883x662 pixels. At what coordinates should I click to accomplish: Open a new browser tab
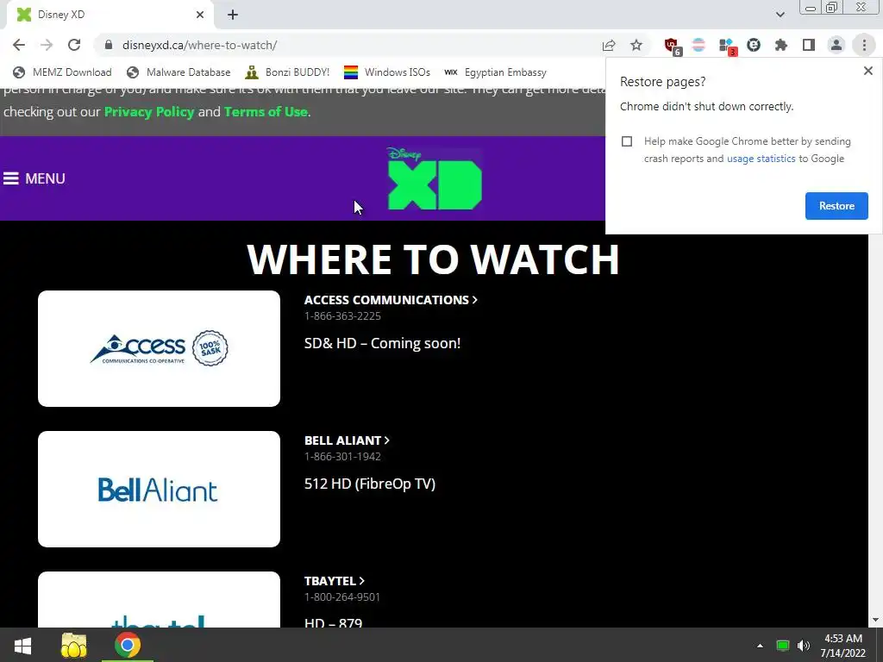[x=233, y=16]
